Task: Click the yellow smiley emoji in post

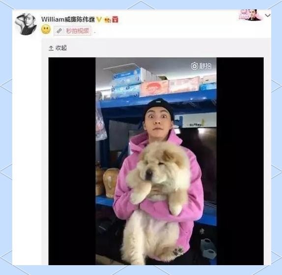Action: (x=46, y=30)
